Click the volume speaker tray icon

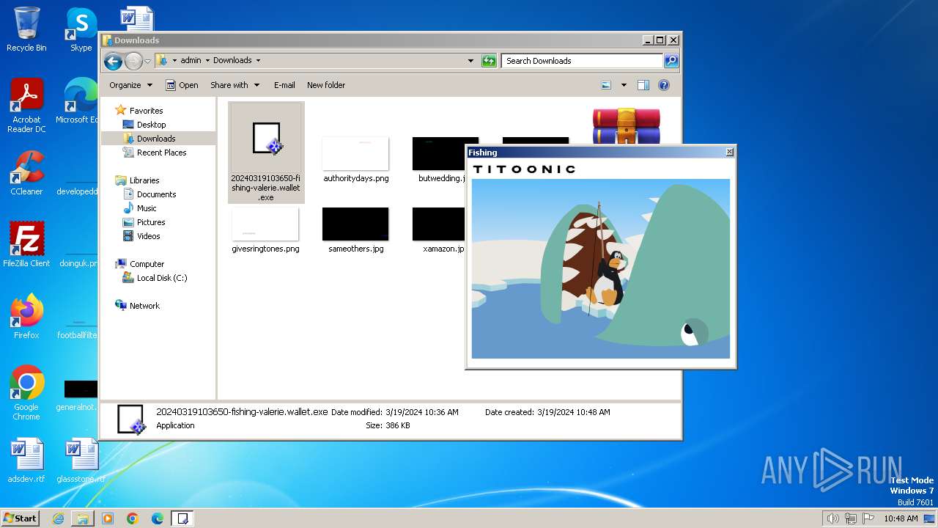pos(832,518)
